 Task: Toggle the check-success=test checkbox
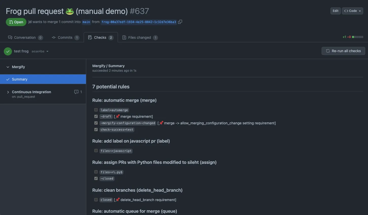(x=96, y=129)
